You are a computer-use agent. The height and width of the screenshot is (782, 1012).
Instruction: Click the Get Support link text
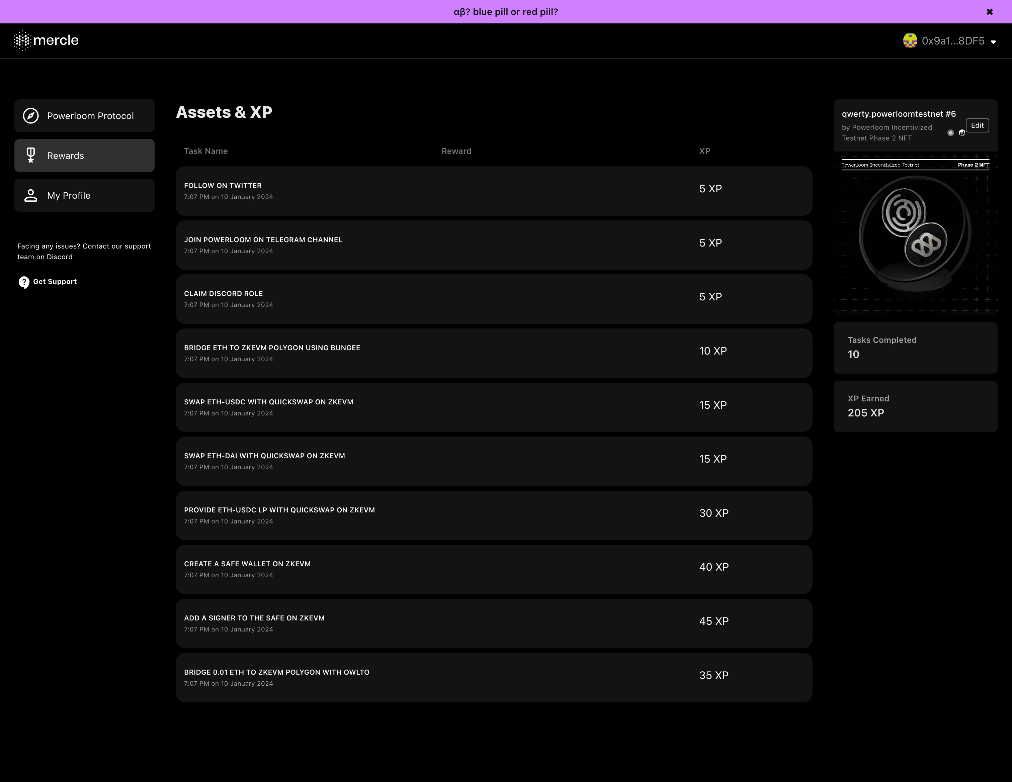pyautogui.click(x=54, y=281)
